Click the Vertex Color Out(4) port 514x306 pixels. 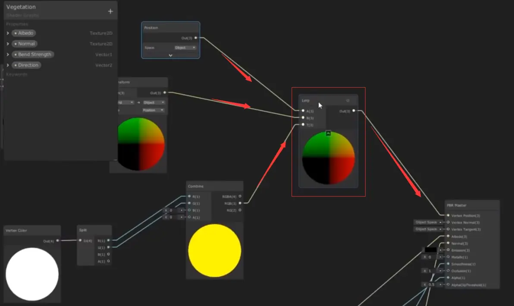click(58, 241)
